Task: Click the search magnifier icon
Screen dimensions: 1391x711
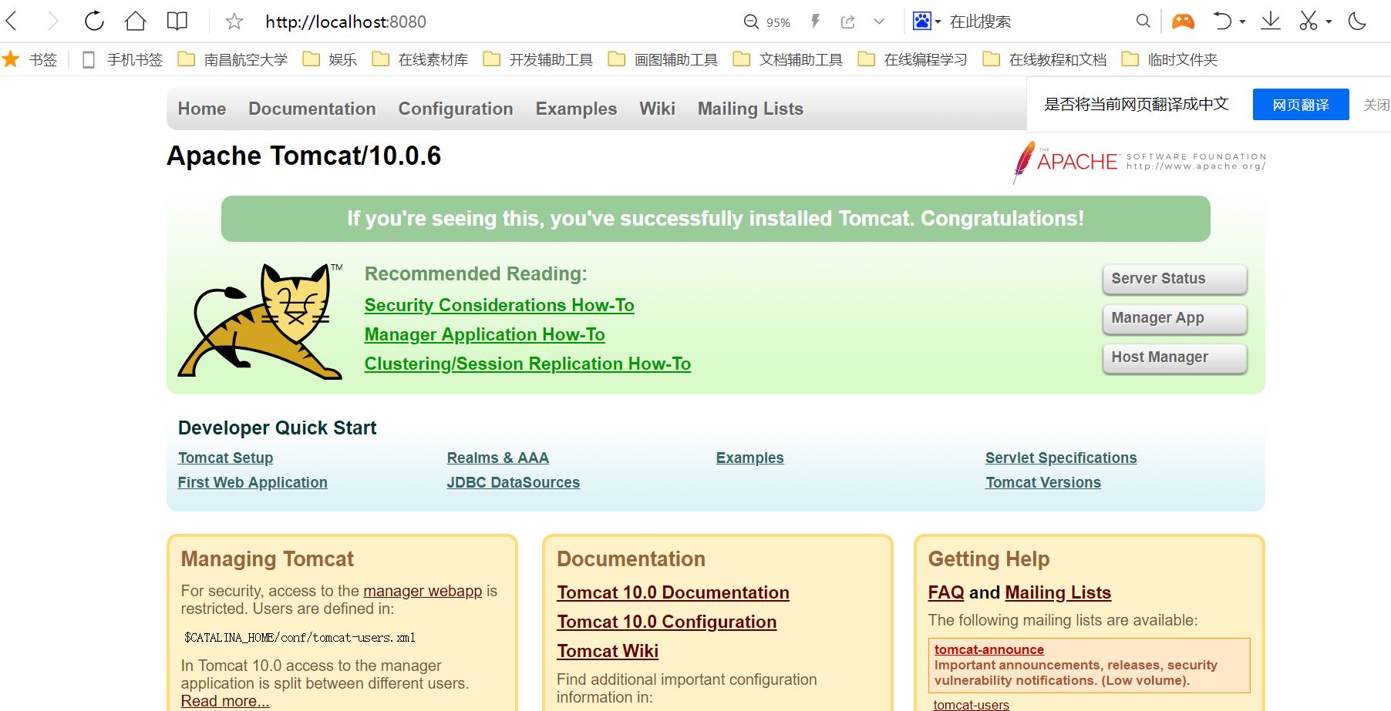Action: tap(1143, 22)
